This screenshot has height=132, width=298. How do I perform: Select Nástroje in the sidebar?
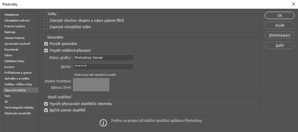[10, 32]
